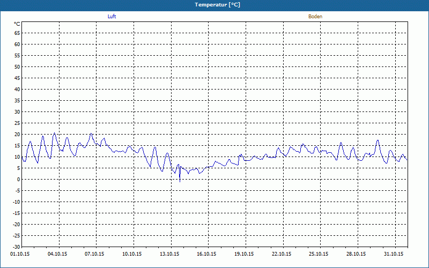Select the 25.10.15 date label

319,254
